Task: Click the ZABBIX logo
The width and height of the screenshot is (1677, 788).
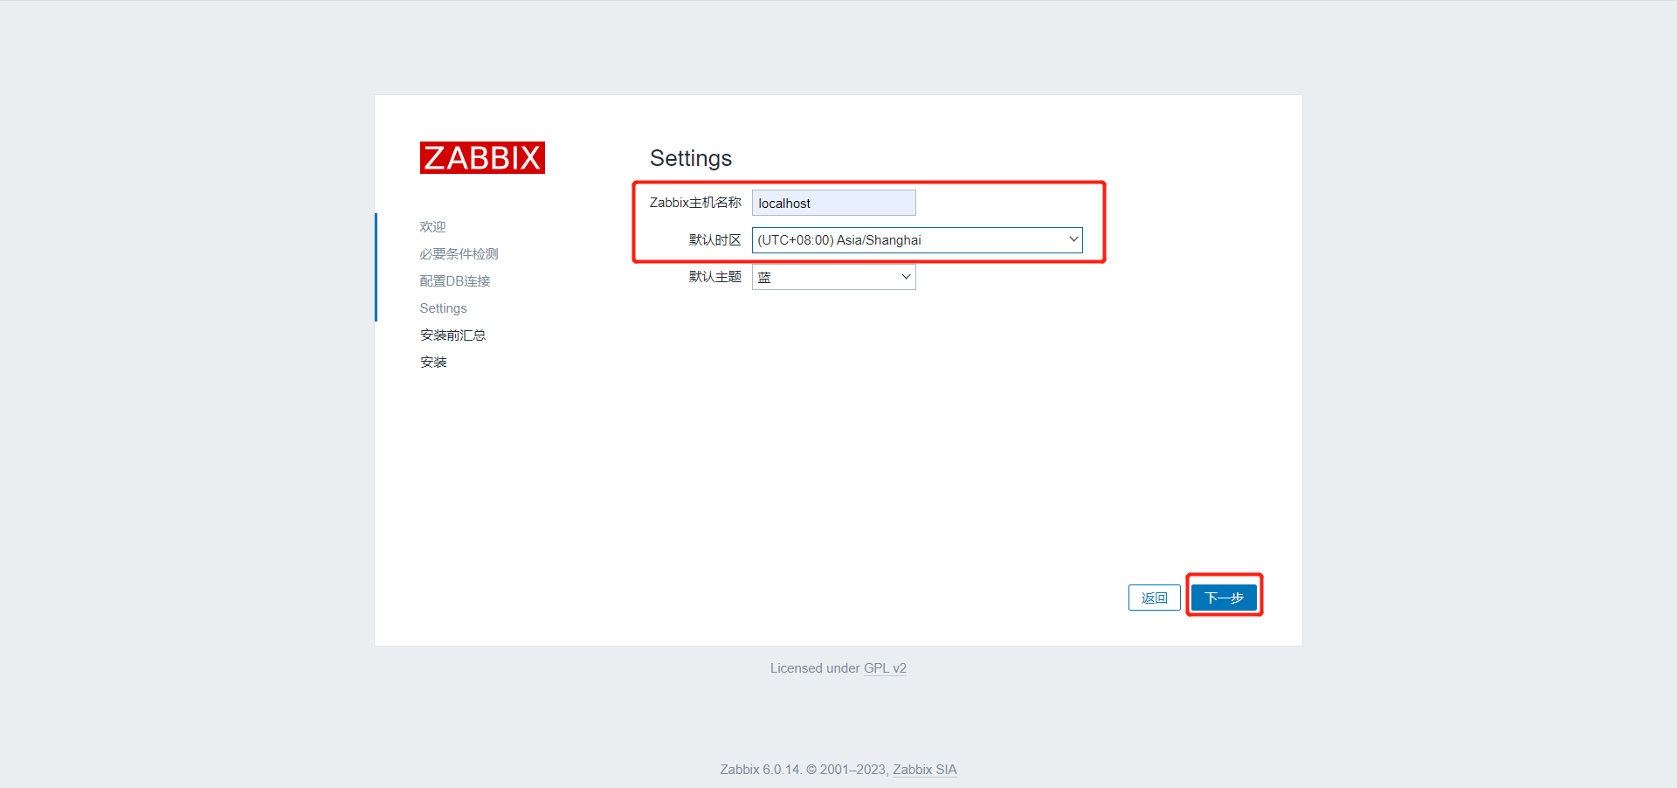Action: (x=482, y=158)
